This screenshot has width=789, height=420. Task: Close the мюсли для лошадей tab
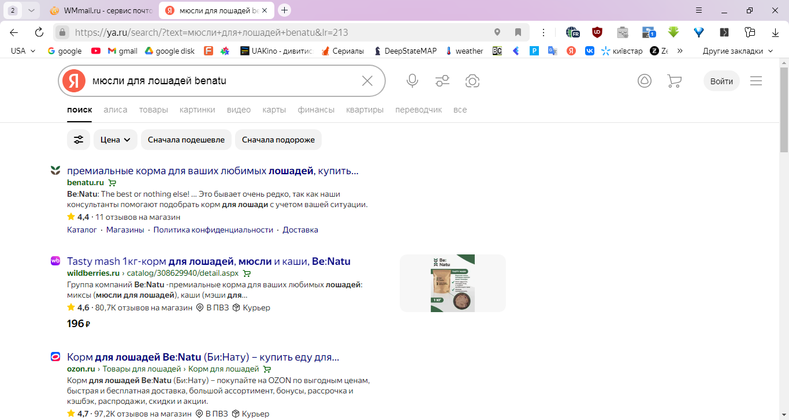(x=265, y=10)
